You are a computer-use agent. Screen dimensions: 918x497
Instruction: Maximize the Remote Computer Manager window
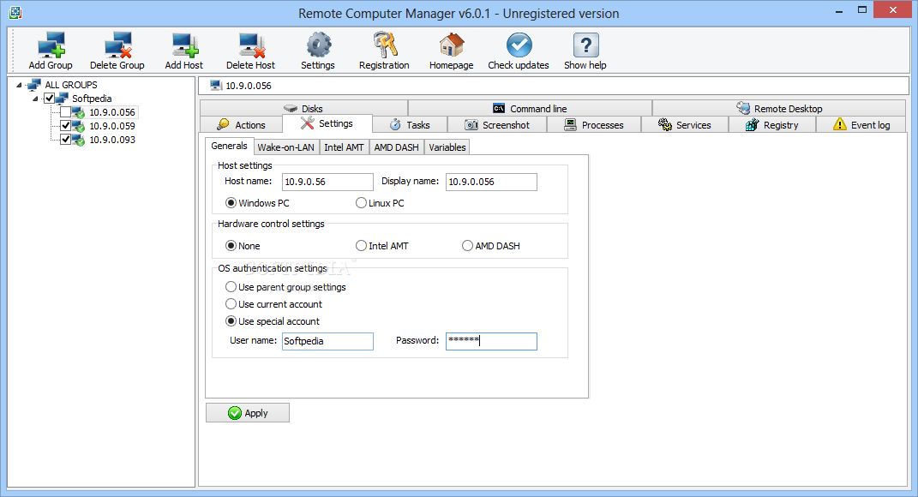pyautogui.click(x=861, y=10)
